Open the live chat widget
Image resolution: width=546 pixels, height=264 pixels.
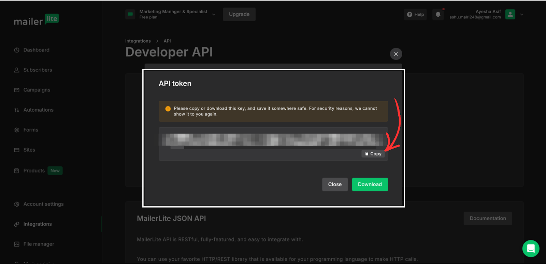[x=531, y=249]
